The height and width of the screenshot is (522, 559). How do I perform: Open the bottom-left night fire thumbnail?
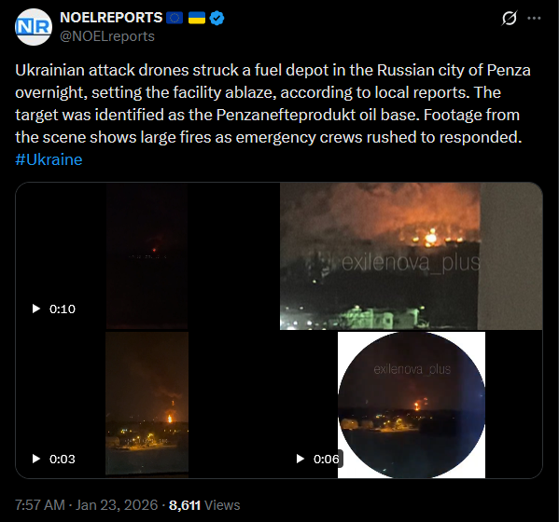click(147, 405)
